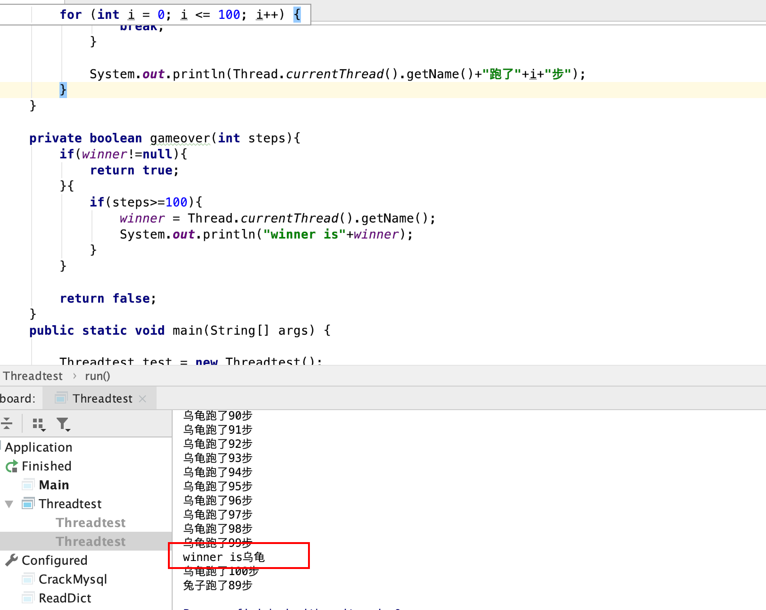Screen dimensions: 766x610
Task: Select the Threadtest tab in the dashboard
Action: (100, 398)
